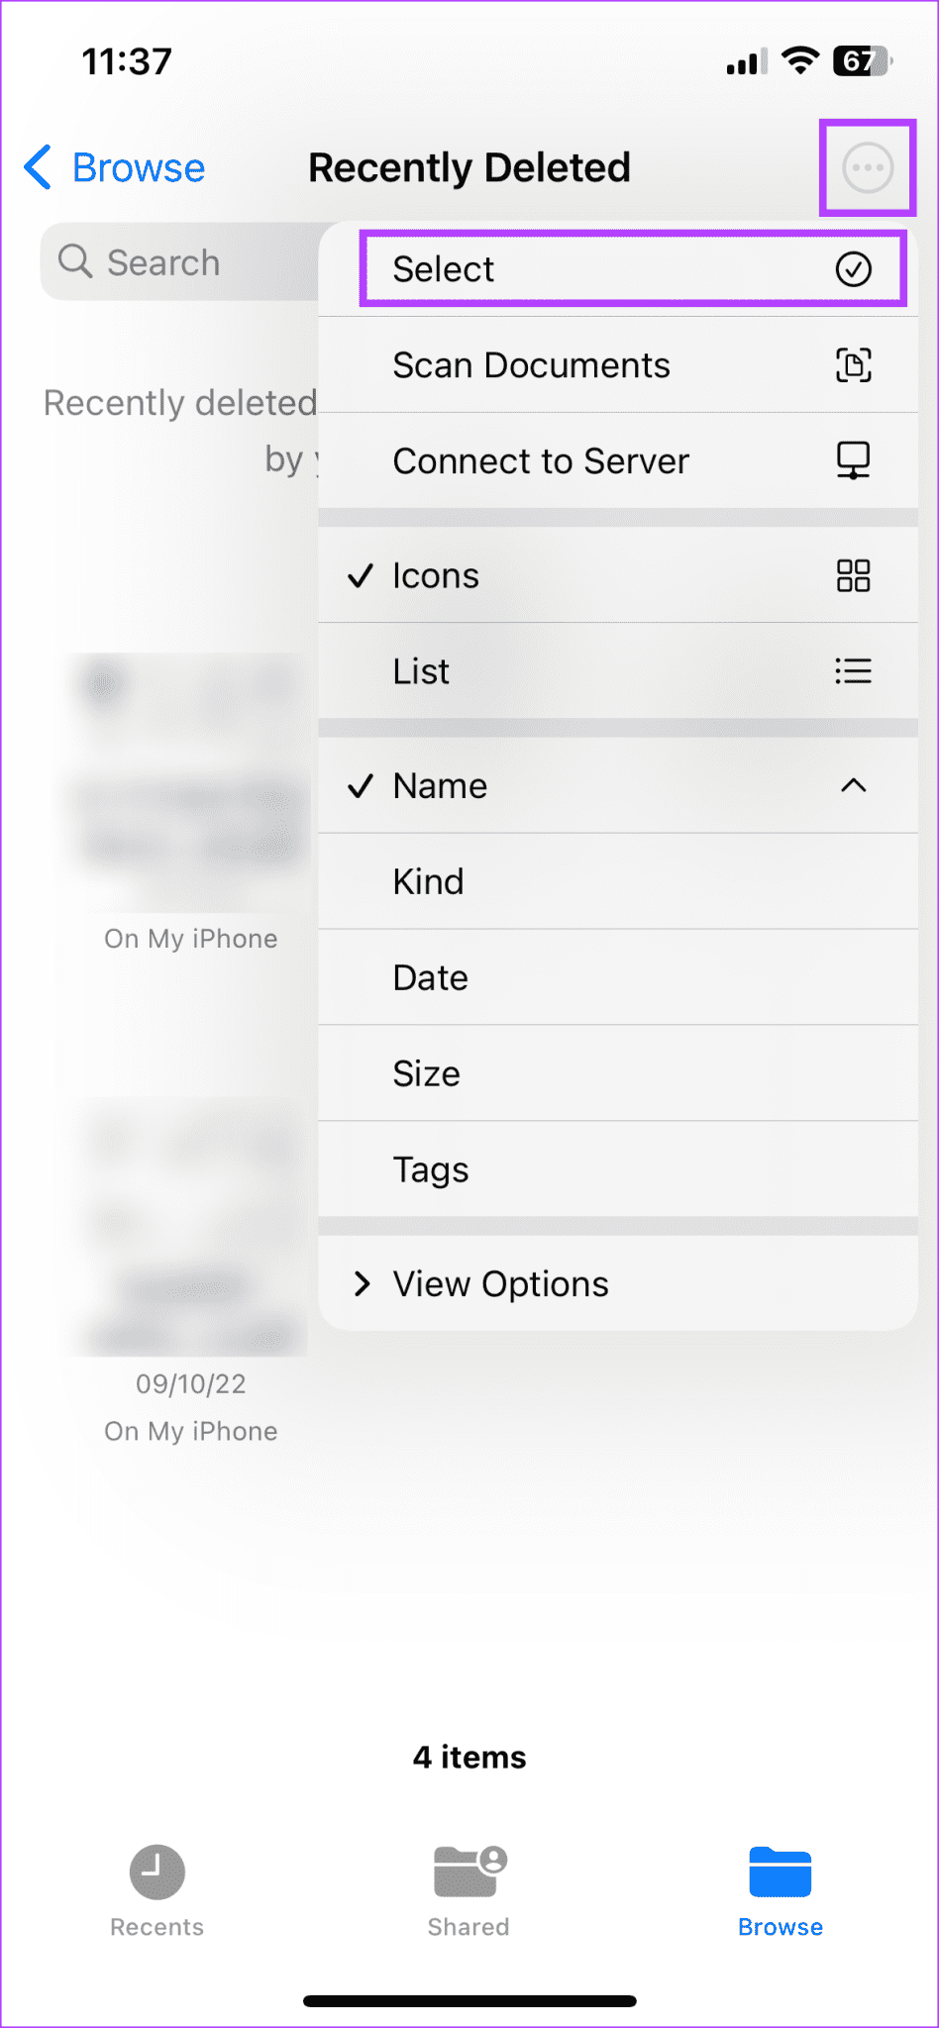This screenshot has width=939, height=2028.
Task: Open the Select option with checkmark icon
Action: 634,268
